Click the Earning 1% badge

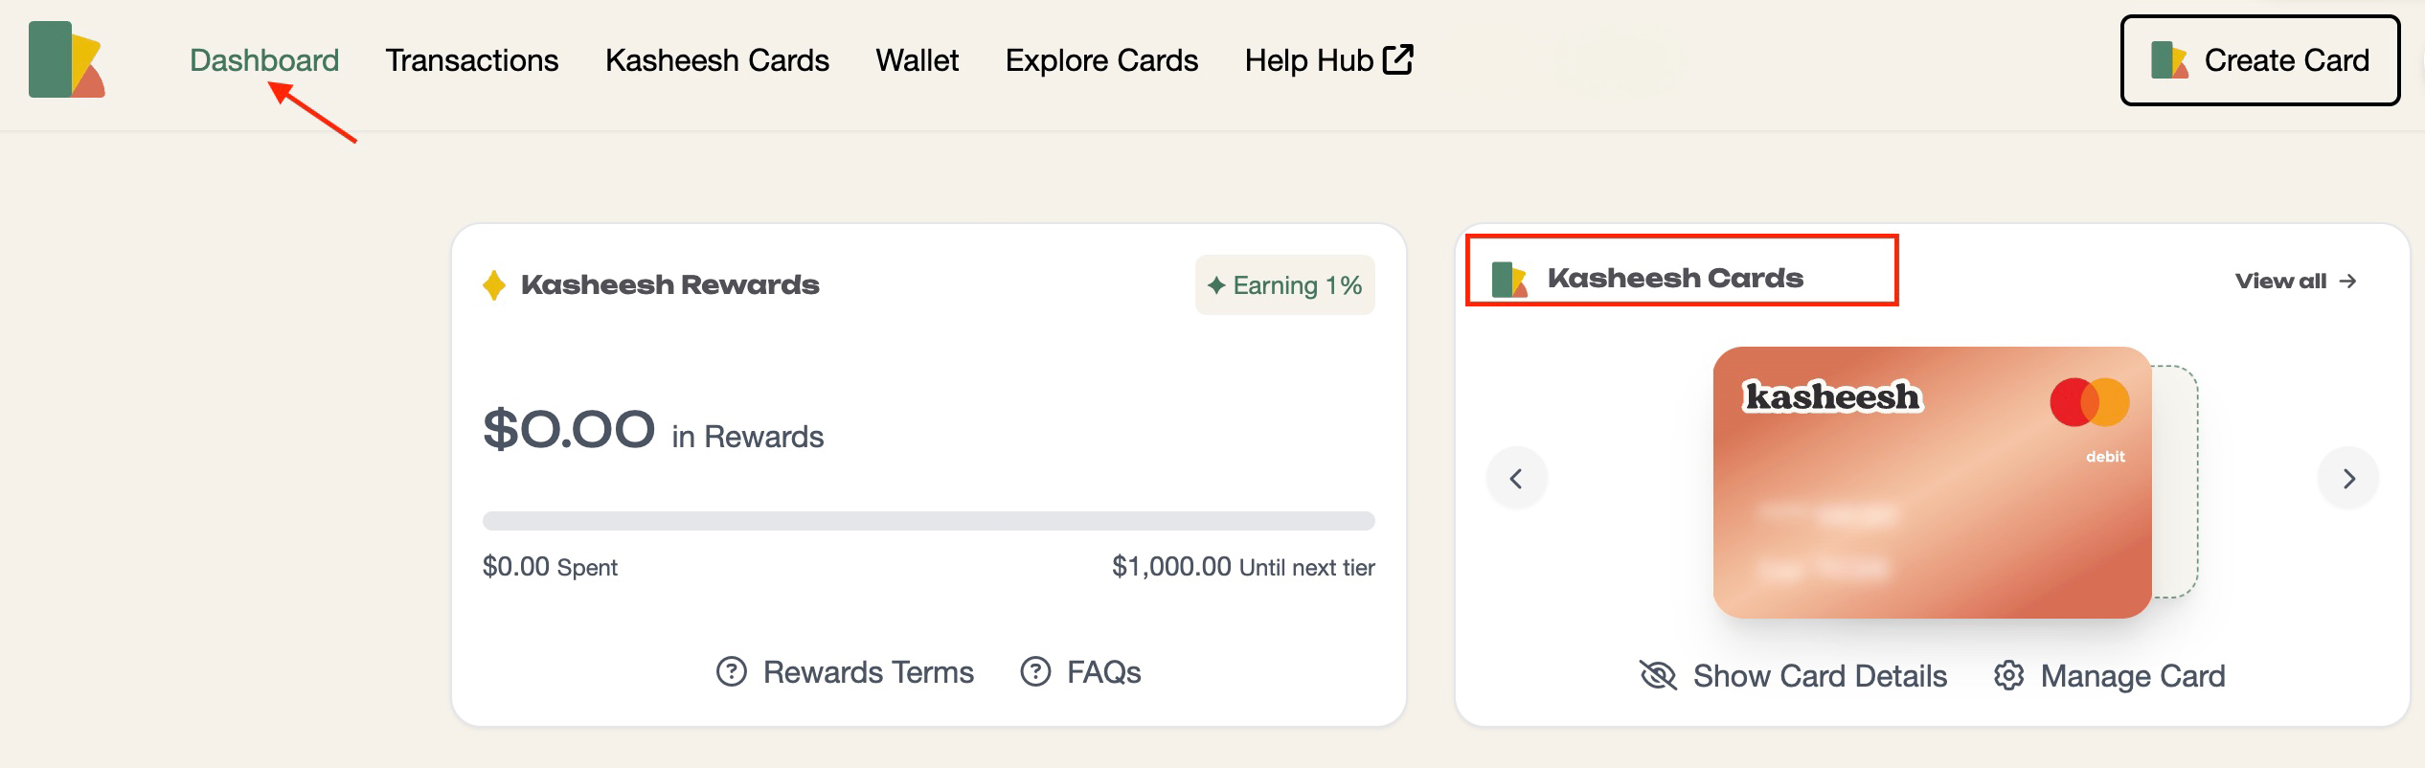point(1284,285)
